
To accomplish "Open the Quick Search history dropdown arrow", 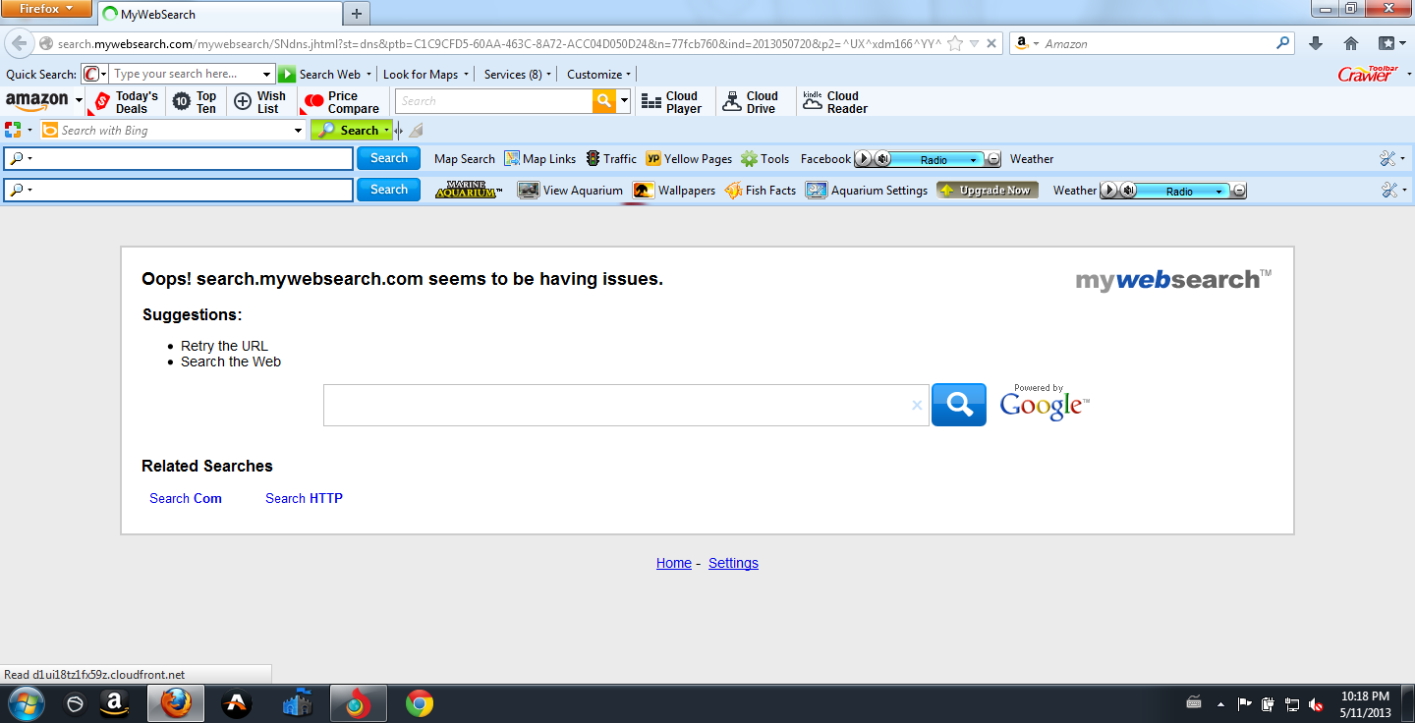I will [266, 74].
